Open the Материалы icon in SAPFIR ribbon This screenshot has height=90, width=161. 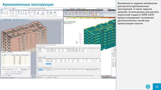pyautogui.click(x=38, y=13)
